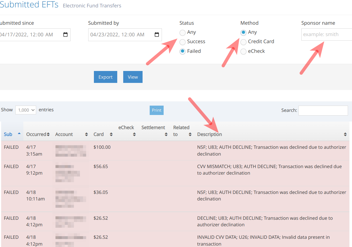Click the Search field

(323, 110)
